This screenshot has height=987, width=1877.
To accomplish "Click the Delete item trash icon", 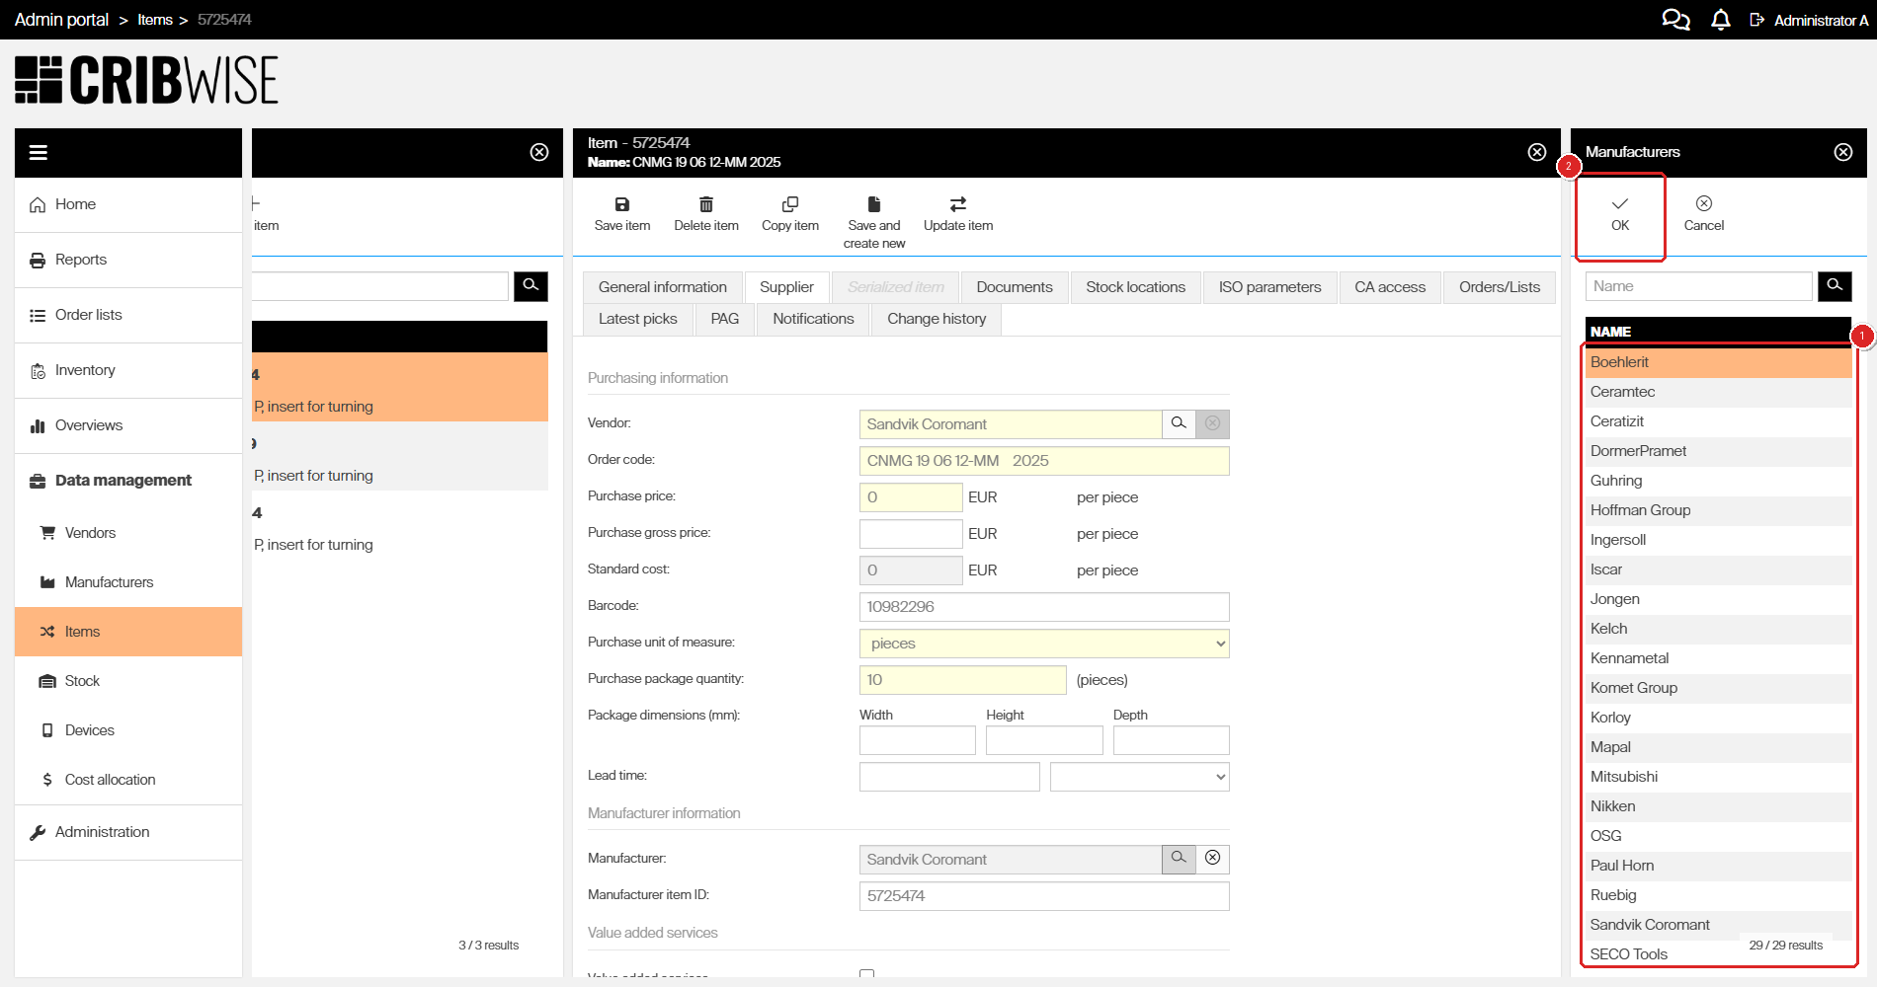I will [706, 204].
